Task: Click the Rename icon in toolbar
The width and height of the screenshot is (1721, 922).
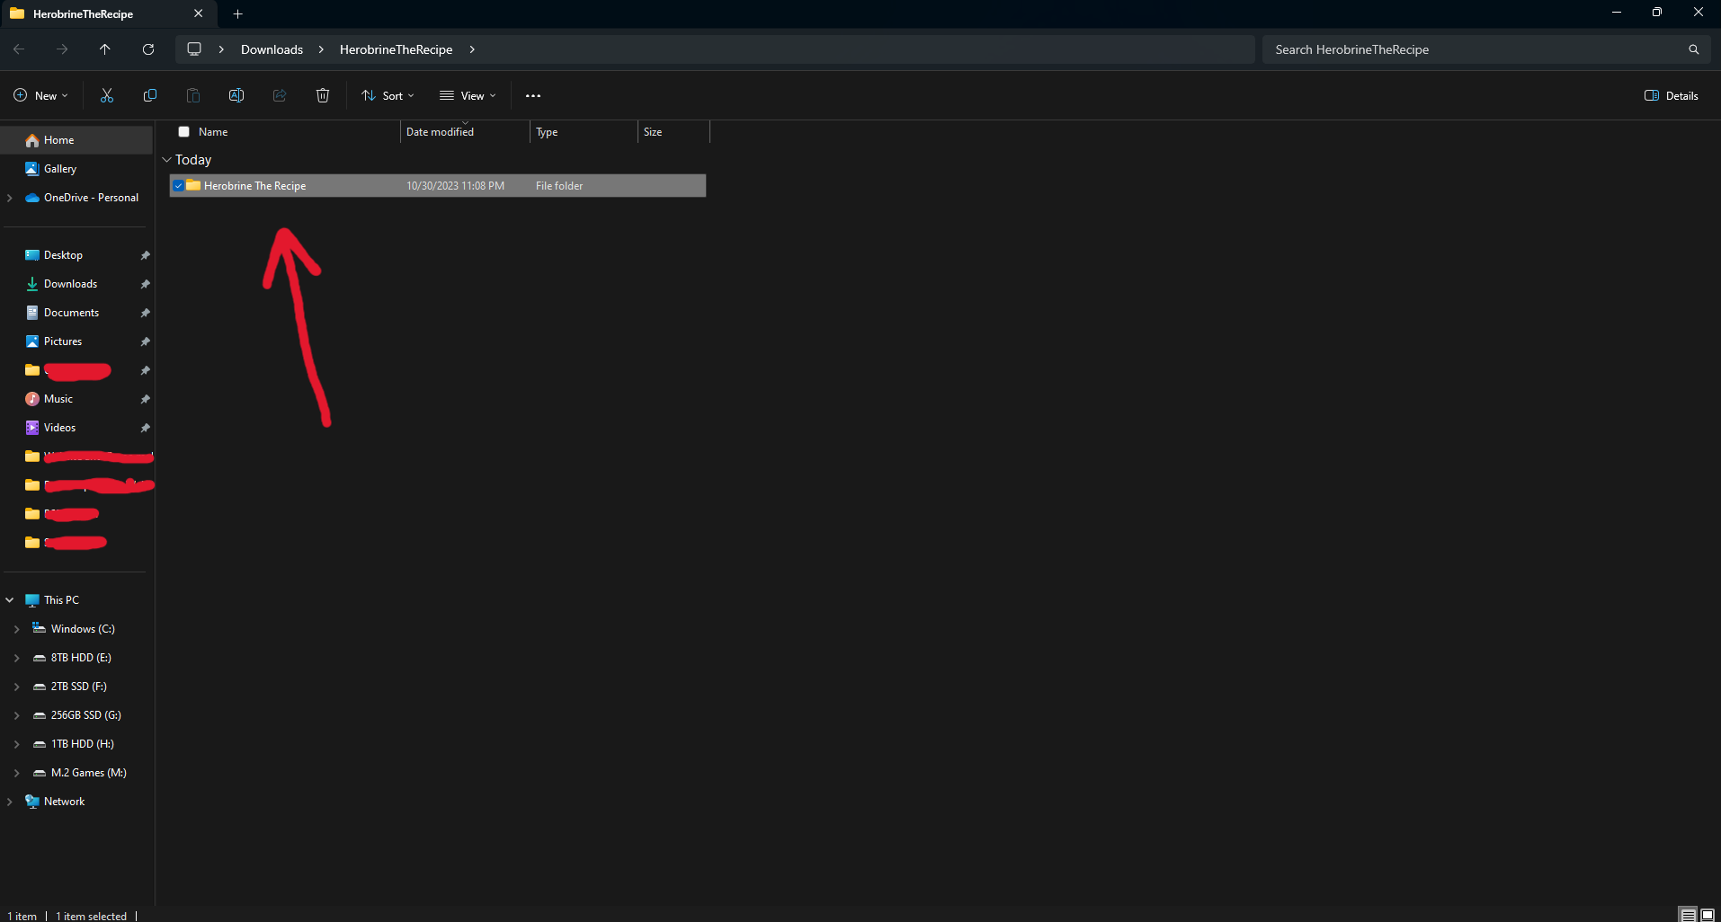Action: [236, 96]
